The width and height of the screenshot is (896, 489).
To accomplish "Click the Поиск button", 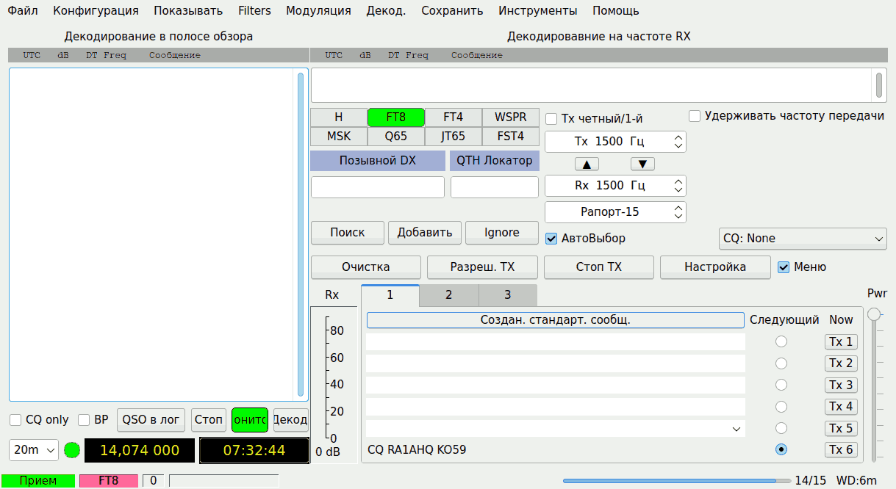I will point(348,233).
